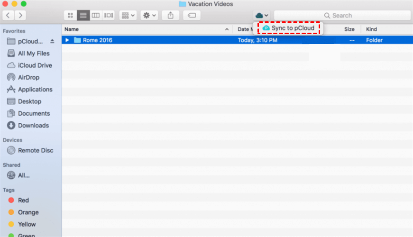Sort by the Name column header
The image size is (413, 237).
(x=72, y=29)
